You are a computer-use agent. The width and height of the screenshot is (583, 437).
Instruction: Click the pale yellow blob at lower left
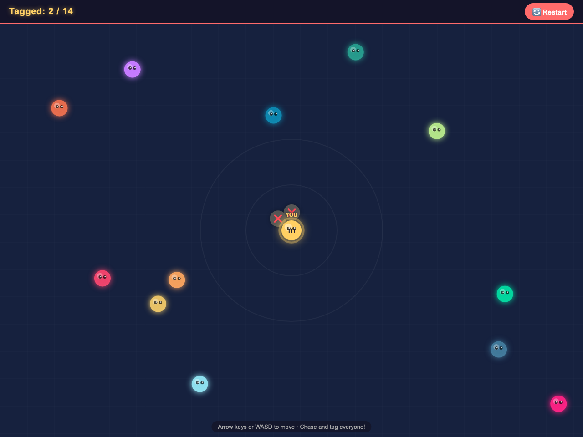tap(158, 304)
